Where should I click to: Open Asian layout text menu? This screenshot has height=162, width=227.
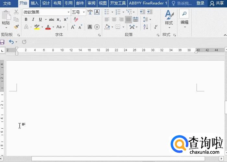tap(133, 27)
